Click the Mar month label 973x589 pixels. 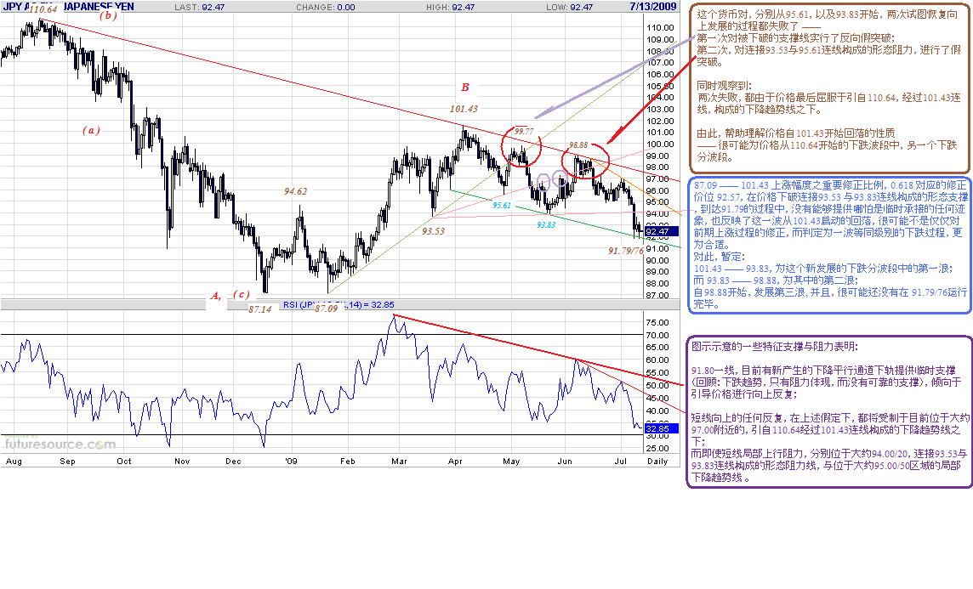pyautogui.click(x=399, y=462)
